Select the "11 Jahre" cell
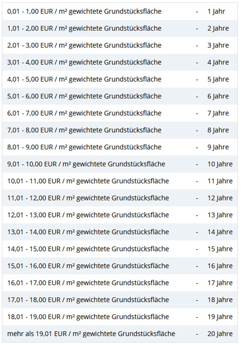Viewport: 242px width, 345px height. coord(220,181)
